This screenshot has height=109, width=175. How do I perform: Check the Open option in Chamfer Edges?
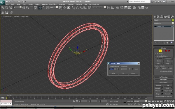pos(133,69)
